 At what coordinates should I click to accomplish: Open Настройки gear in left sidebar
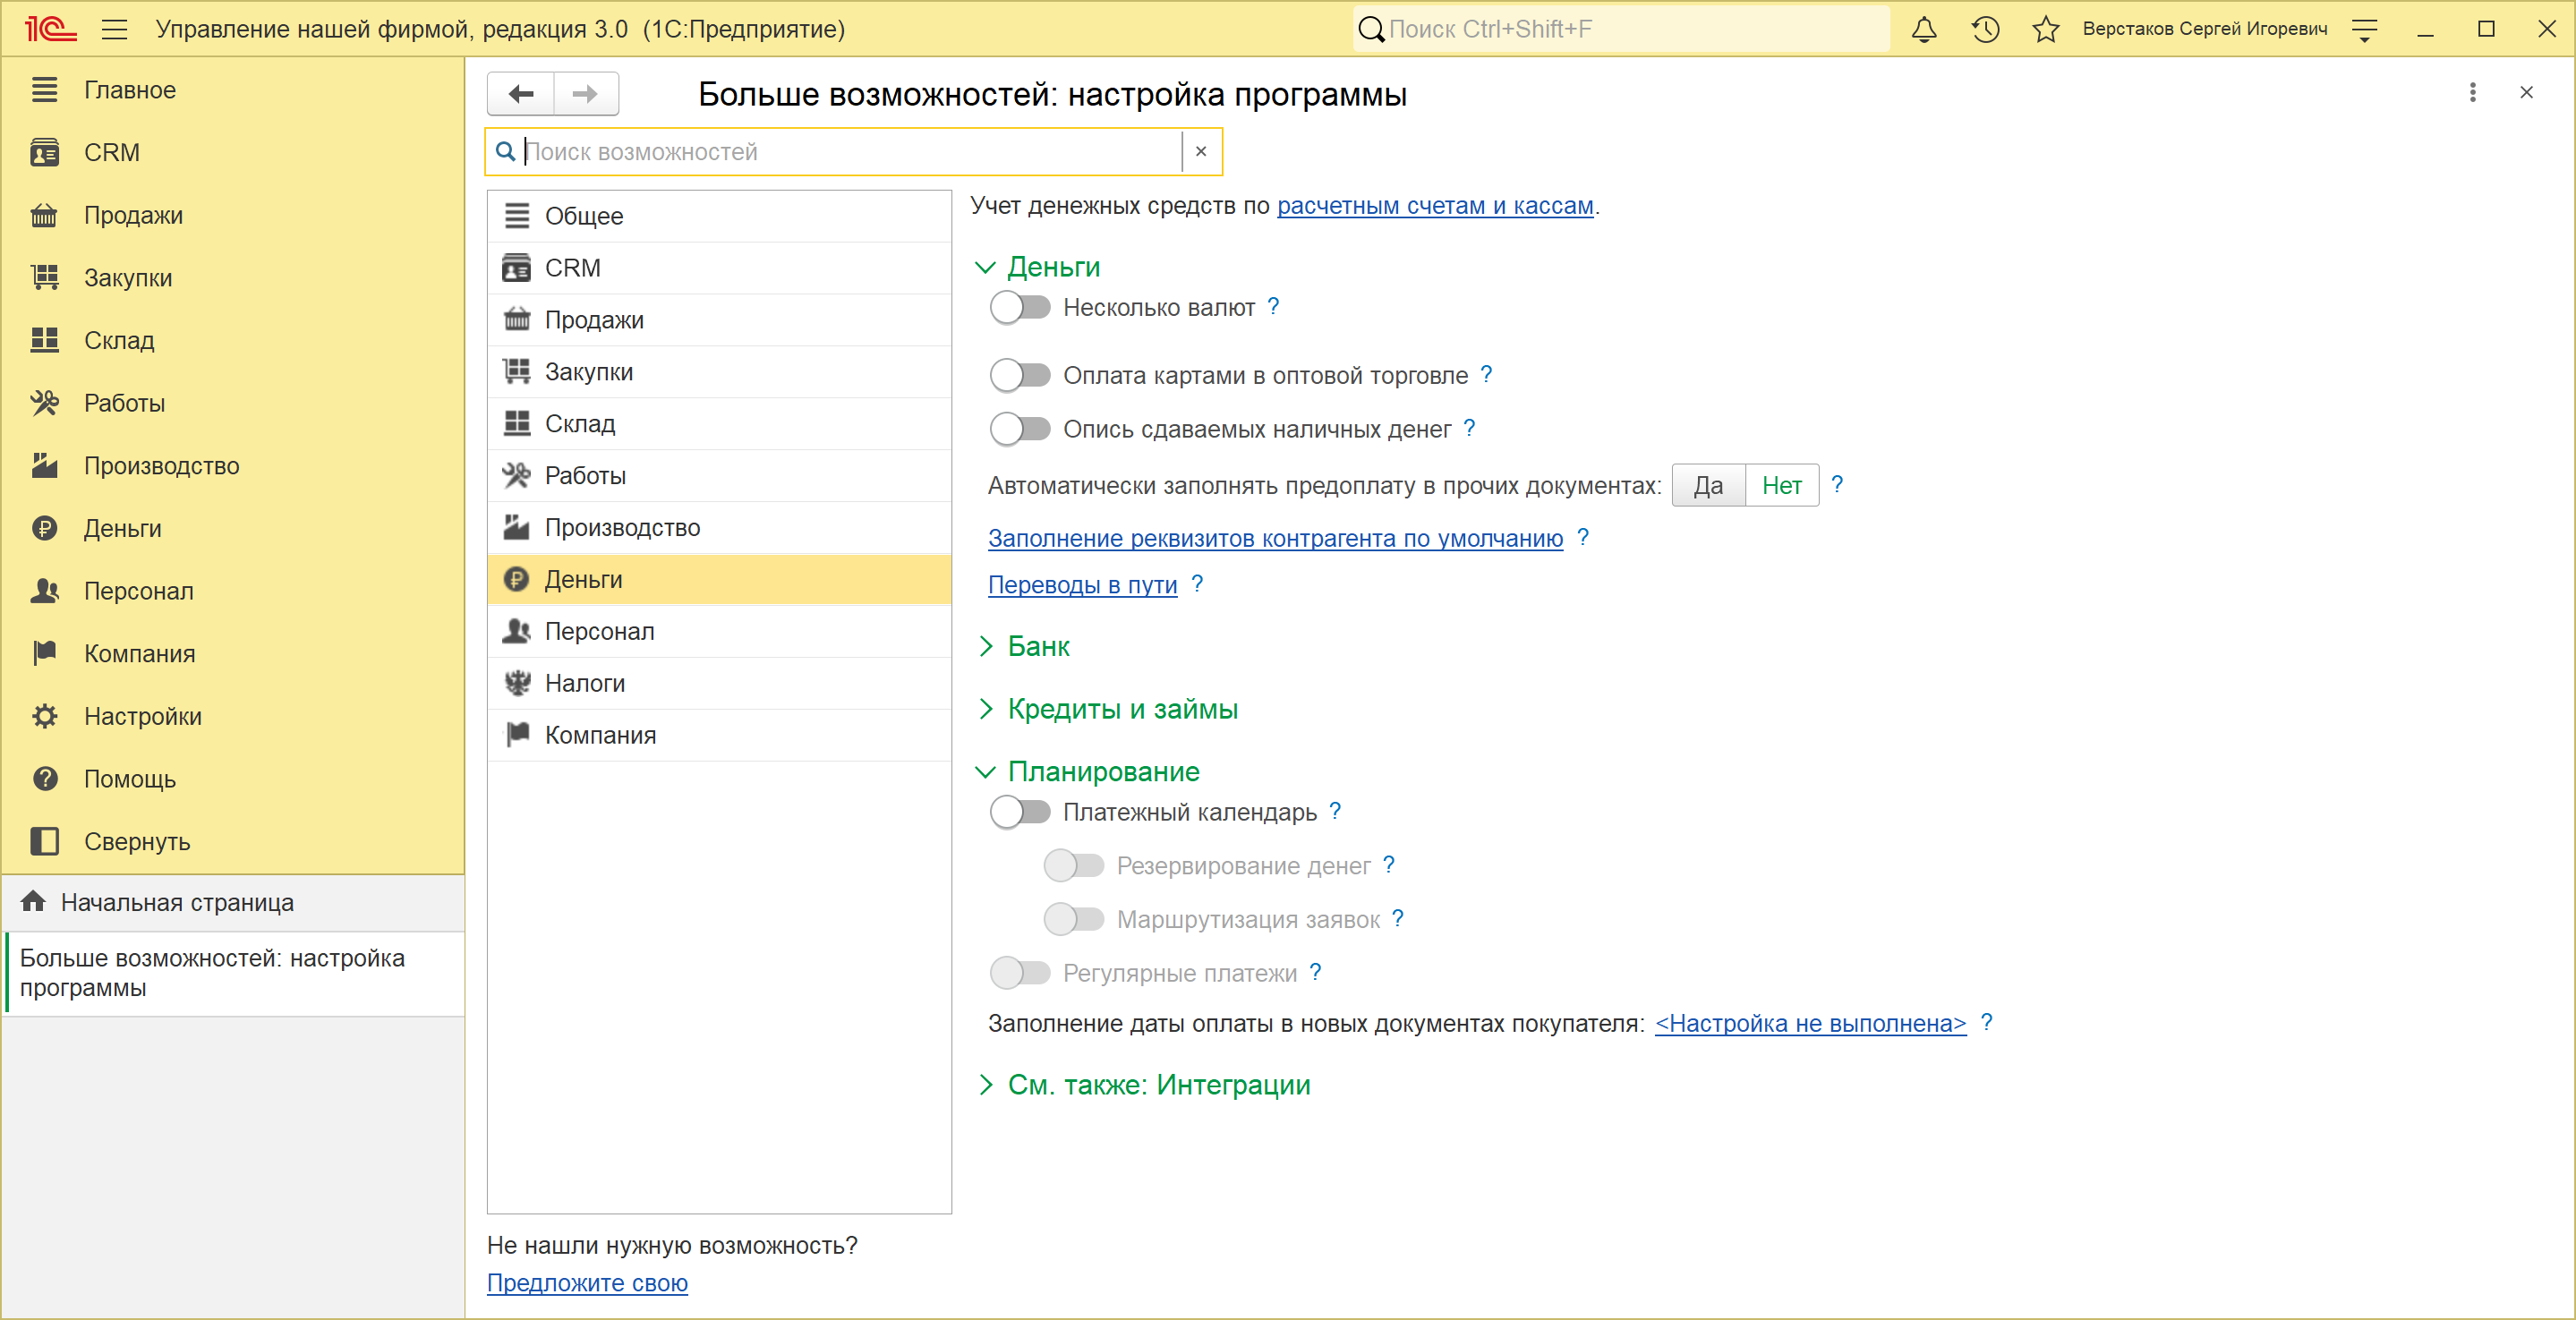click(x=234, y=716)
